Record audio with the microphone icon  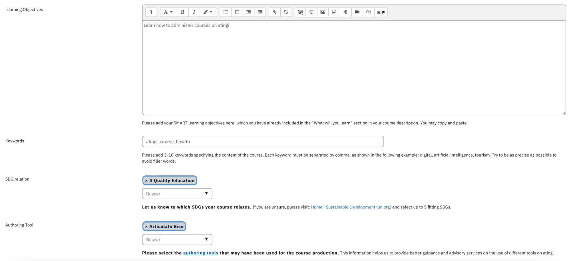point(346,12)
